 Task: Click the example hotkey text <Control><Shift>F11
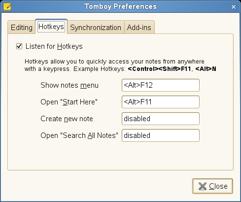coord(159,69)
